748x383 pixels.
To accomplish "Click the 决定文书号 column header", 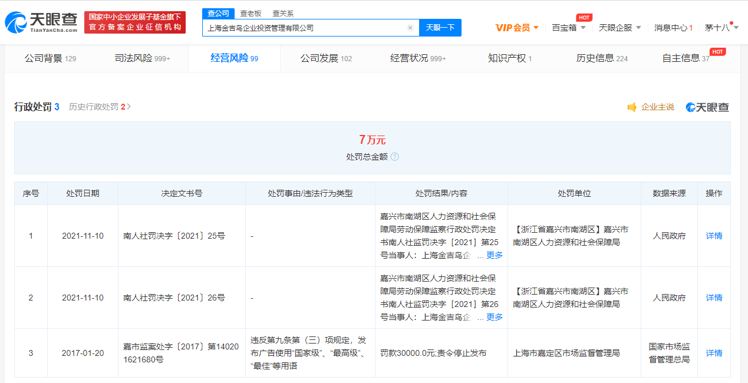I will pyautogui.click(x=182, y=193).
